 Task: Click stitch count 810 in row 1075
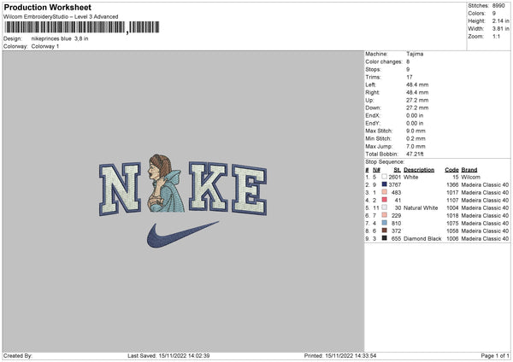(x=396, y=223)
